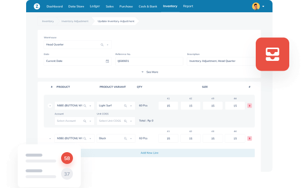The width and height of the screenshot is (307, 188).
Task: Open product dropdown in Black row
Action: [x=90, y=138]
